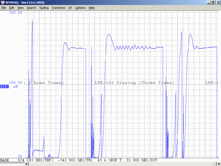Open the View menu
The width and height of the screenshot is (221, 166).
(x=20, y=8)
